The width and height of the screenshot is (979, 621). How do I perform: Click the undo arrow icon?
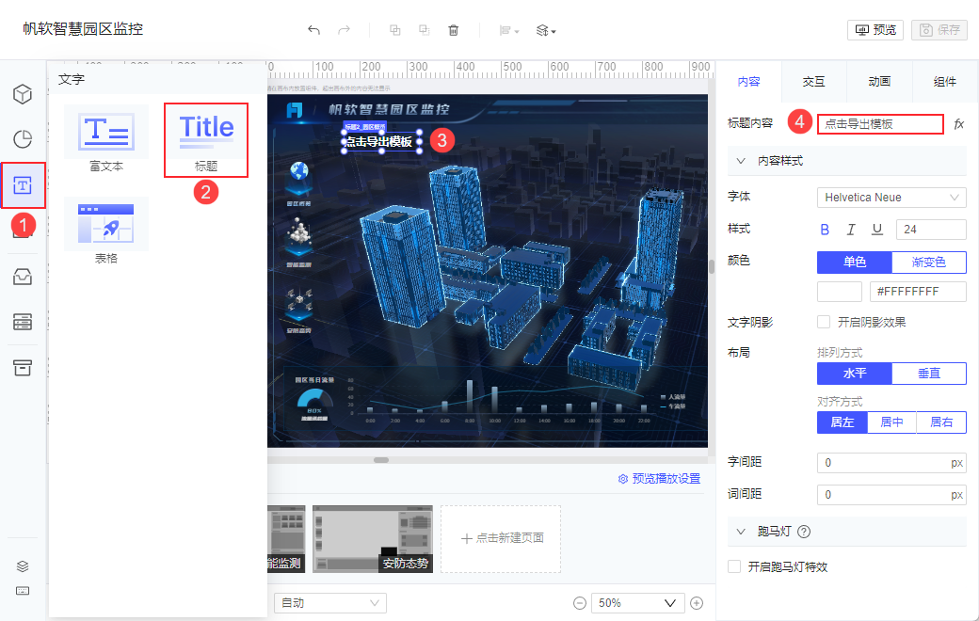point(313,30)
